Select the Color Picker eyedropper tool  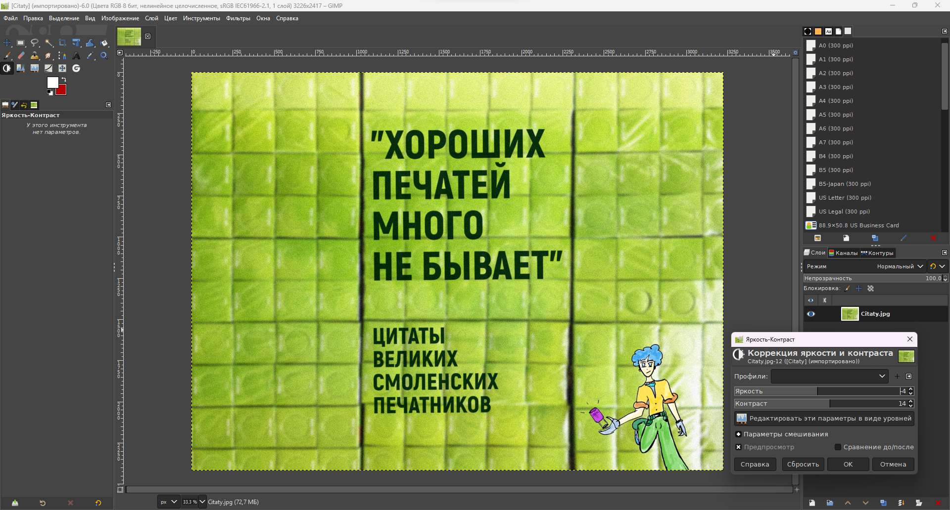[x=90, y=56]
